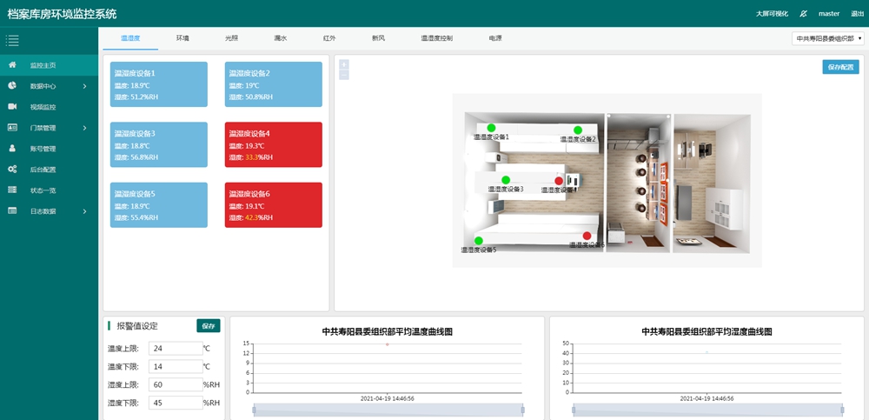Click the 湿度上限 input field
Viewport: 869px width, 420px height.
[x=176, y=384]
